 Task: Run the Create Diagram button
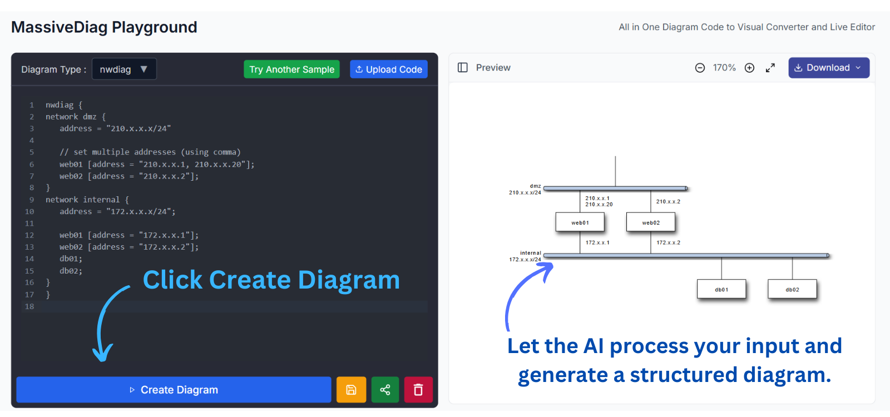pyautogui.click(x=174, y=390)
